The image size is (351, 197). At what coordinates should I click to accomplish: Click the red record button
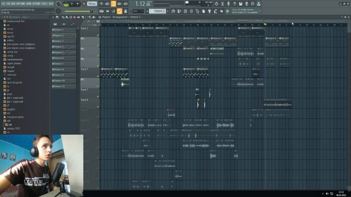tap(84, 4)
